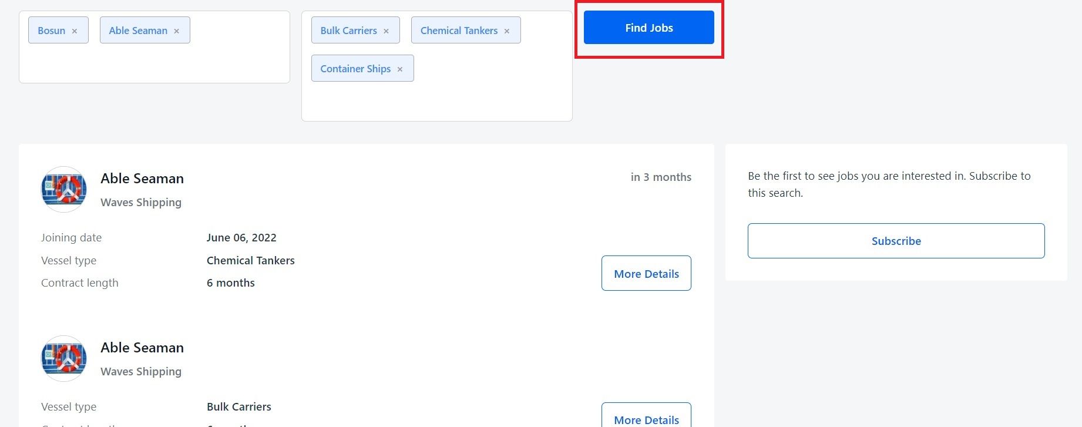This screenshot has height=427, width=1082.
Task: Click the Find Jobs button
Action: click(x=648, y=28)
